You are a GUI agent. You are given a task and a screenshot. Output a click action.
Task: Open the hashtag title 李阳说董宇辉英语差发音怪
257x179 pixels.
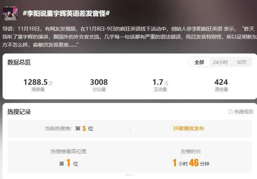pos(66,13)
